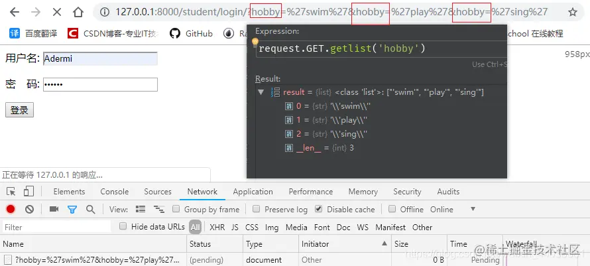Stop recording network log red button
This screenshot has width=590, height=266.
[x=11, y=209]
